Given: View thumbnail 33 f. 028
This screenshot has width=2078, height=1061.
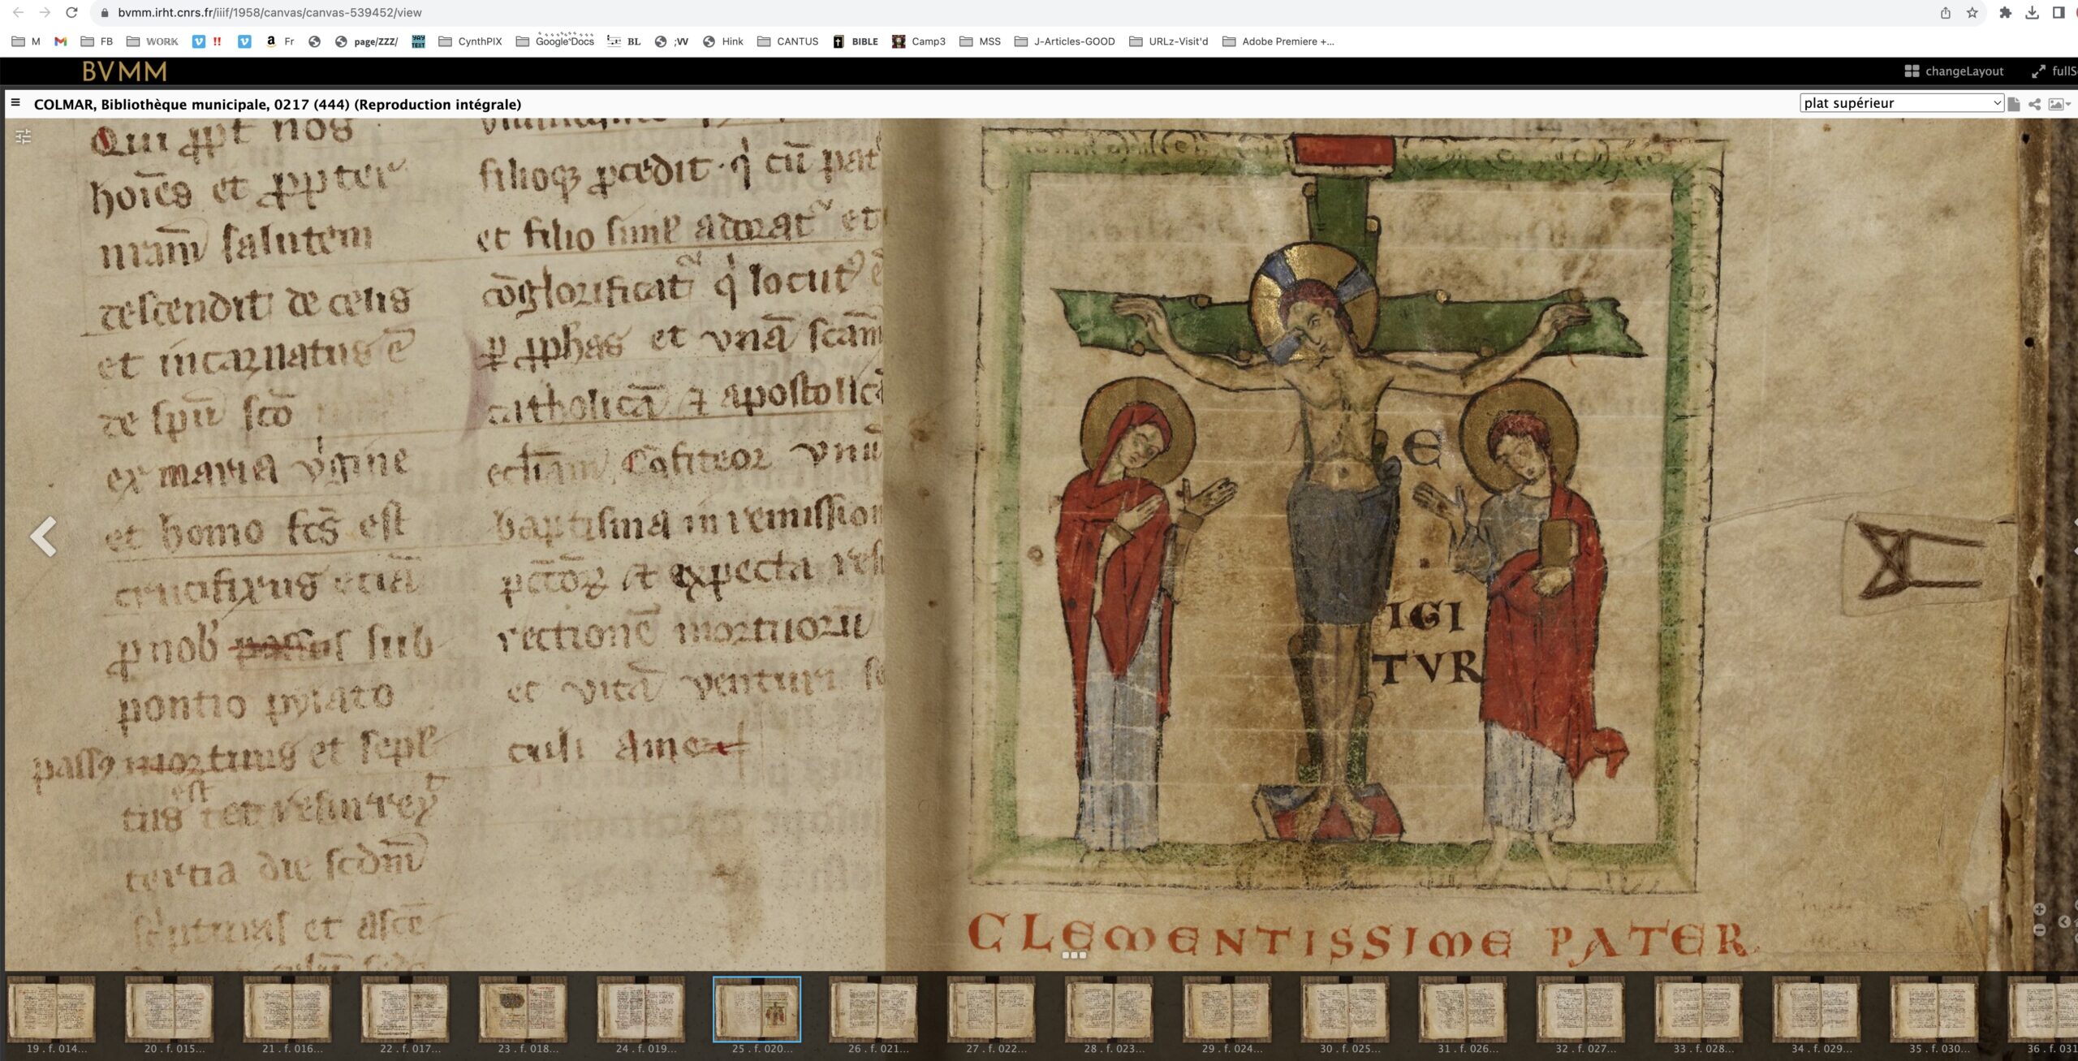Looking at the screenshot, I should click(x=1698, y=1008).
